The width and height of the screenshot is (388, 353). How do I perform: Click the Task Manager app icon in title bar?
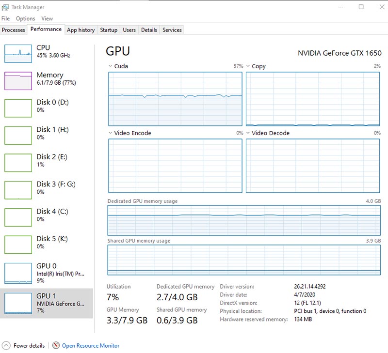coord(5,7)
